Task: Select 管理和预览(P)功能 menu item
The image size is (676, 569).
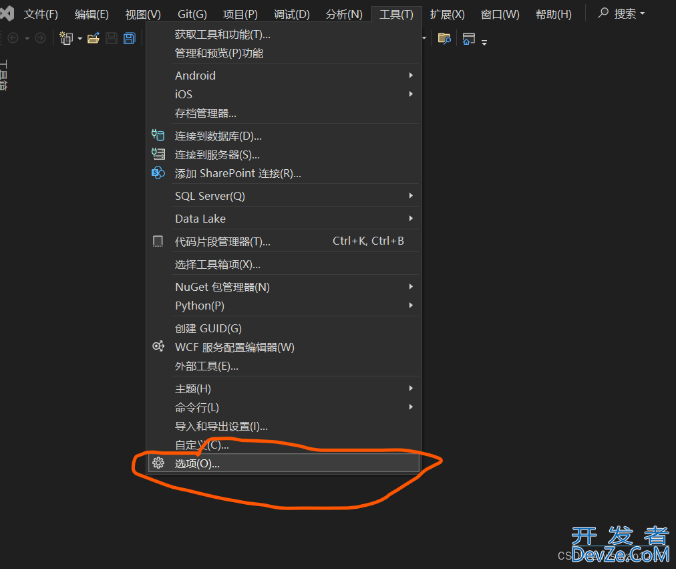Action: click(x=283, y=53)
